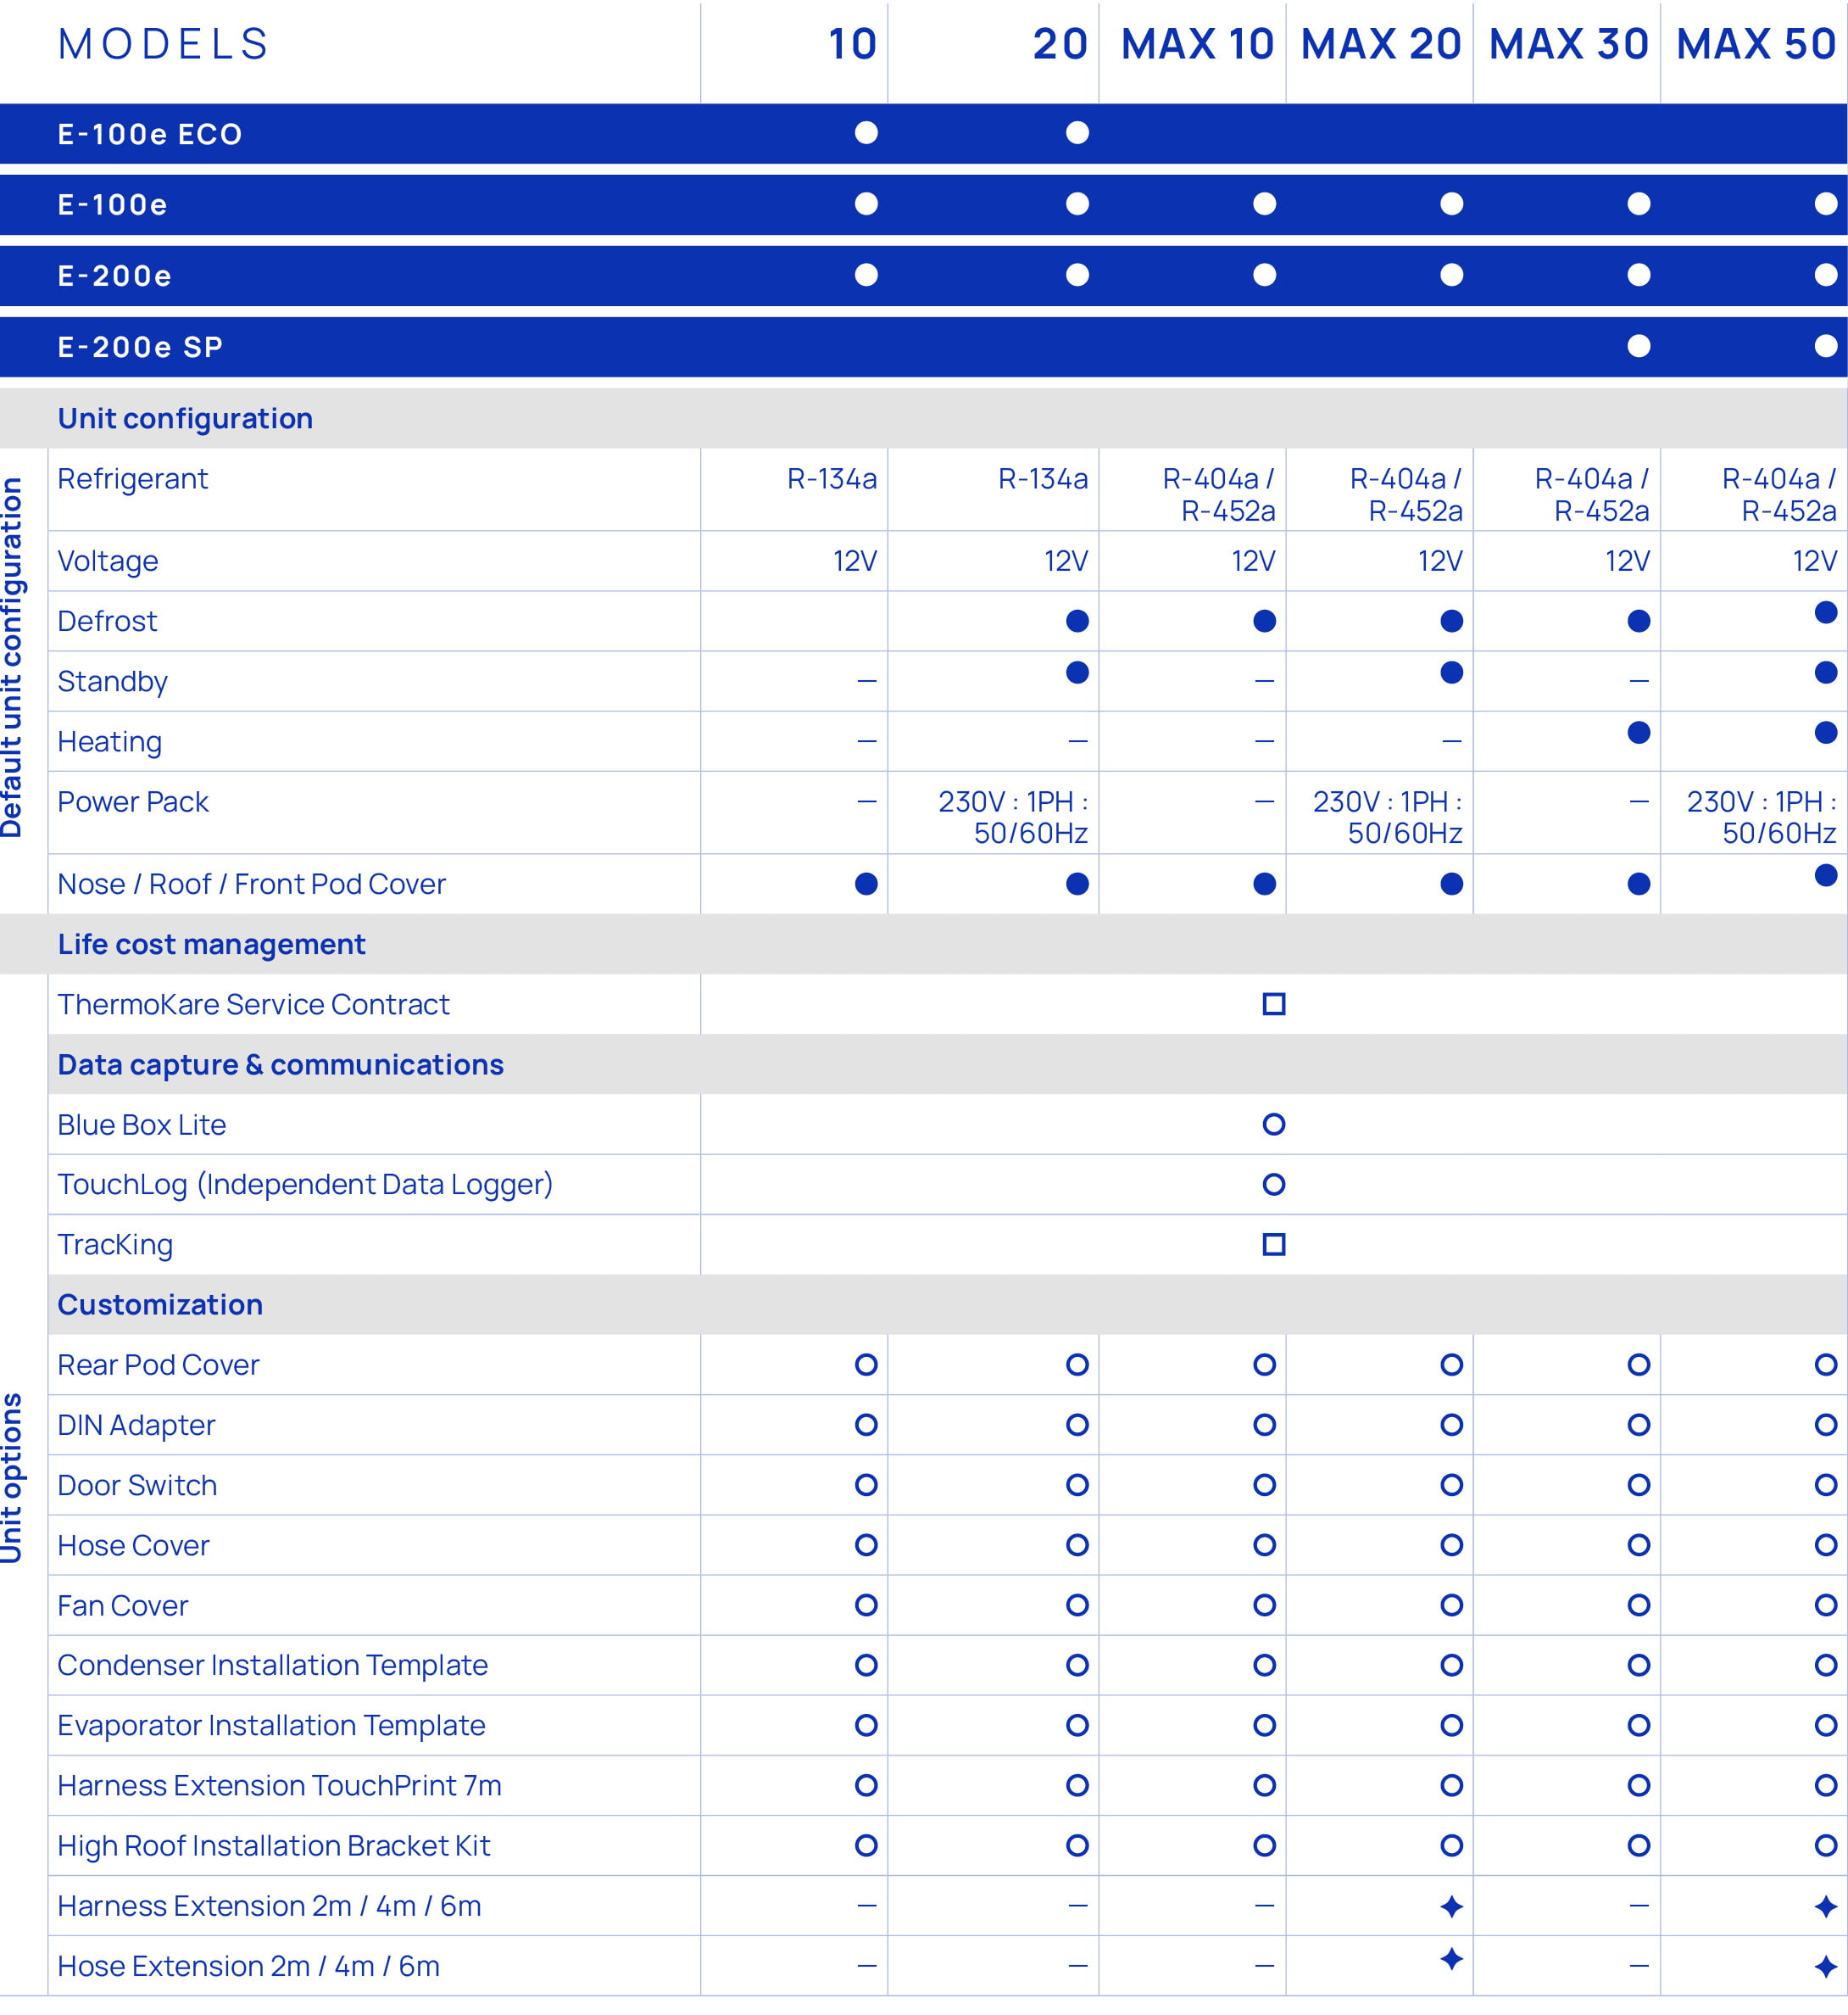Viewport: 1848px width, 2015px height.
Task: Click the Defrost filled dot for model 20
Action: coord(1077,622)
